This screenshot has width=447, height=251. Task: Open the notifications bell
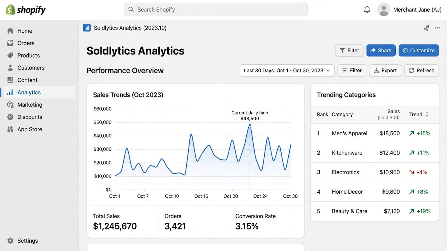click(x=367, y=10)
